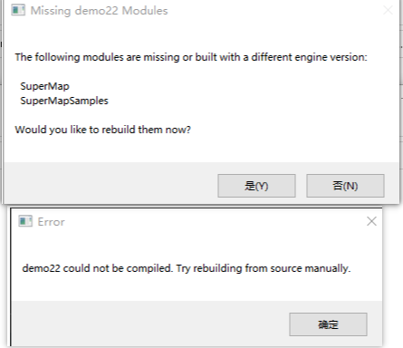403x348 pixels.
Task: Click the 'demo22 could not be compiled' sentence
Action: [x=97, y=268]
